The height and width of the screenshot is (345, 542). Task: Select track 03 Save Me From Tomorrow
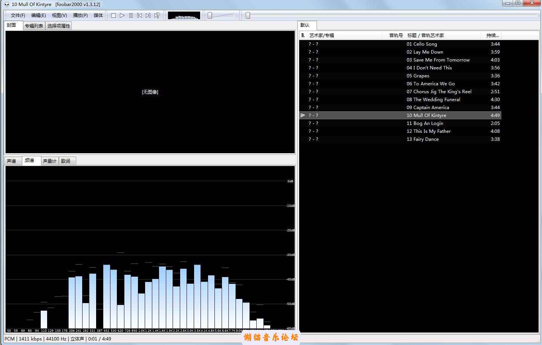[x=400, y=60]
